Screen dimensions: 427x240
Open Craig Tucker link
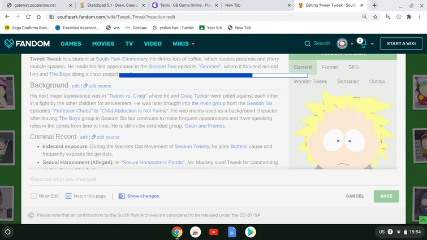pyautogui.click(x=195, y=95)
